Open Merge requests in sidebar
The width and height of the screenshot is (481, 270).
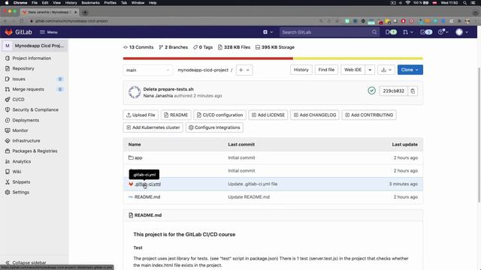[29, 89]
